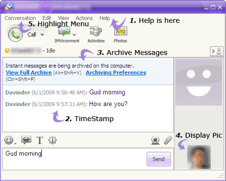The image size is (226, 181).
Task: Expand the contact details panel toggle
Action: (x=216, y=52)
